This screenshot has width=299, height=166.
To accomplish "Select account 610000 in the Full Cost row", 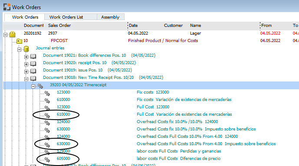I will click(63, 114).
